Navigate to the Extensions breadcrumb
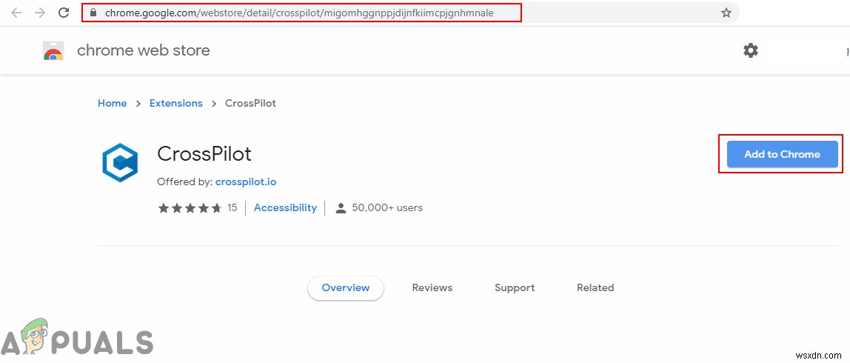Screen dimensions: 850x363 coord(175,104)
